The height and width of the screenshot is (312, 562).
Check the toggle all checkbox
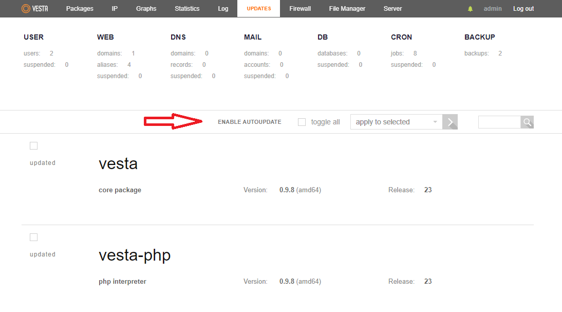tap(302, 122)
